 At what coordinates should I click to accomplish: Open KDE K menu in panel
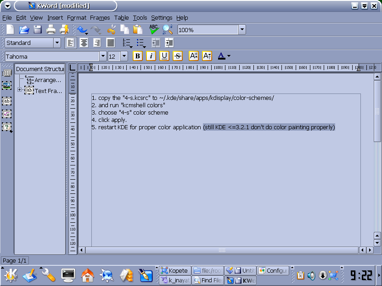click(x=10, y=275)
